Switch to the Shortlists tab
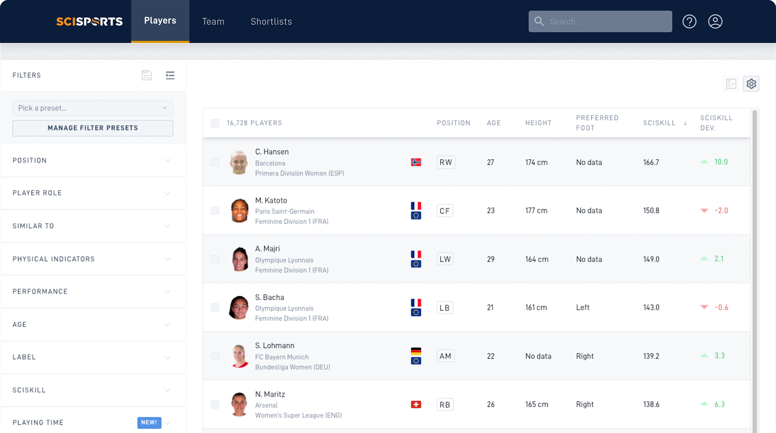776x433 pixels. [271, 21]
